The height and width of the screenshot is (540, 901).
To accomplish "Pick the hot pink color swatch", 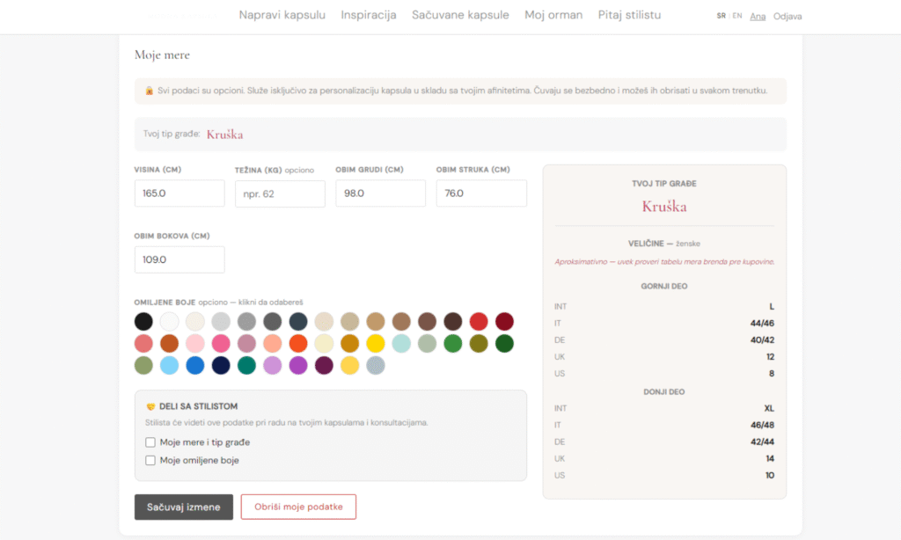I will click(x=221, y=344).
